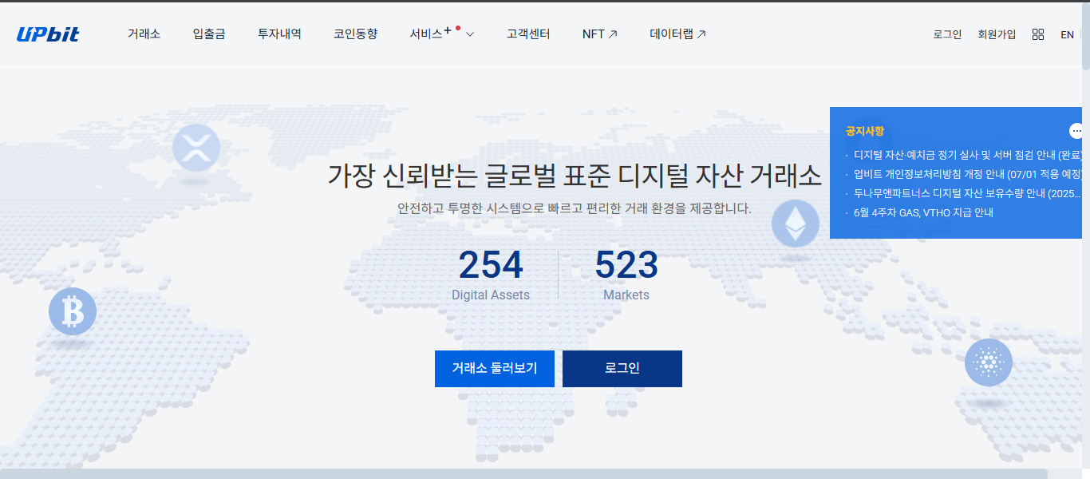Click the Ethereum coin icon
Image resolution: width=1090 pixels, height=479 pixels.
tap(795, 223)
